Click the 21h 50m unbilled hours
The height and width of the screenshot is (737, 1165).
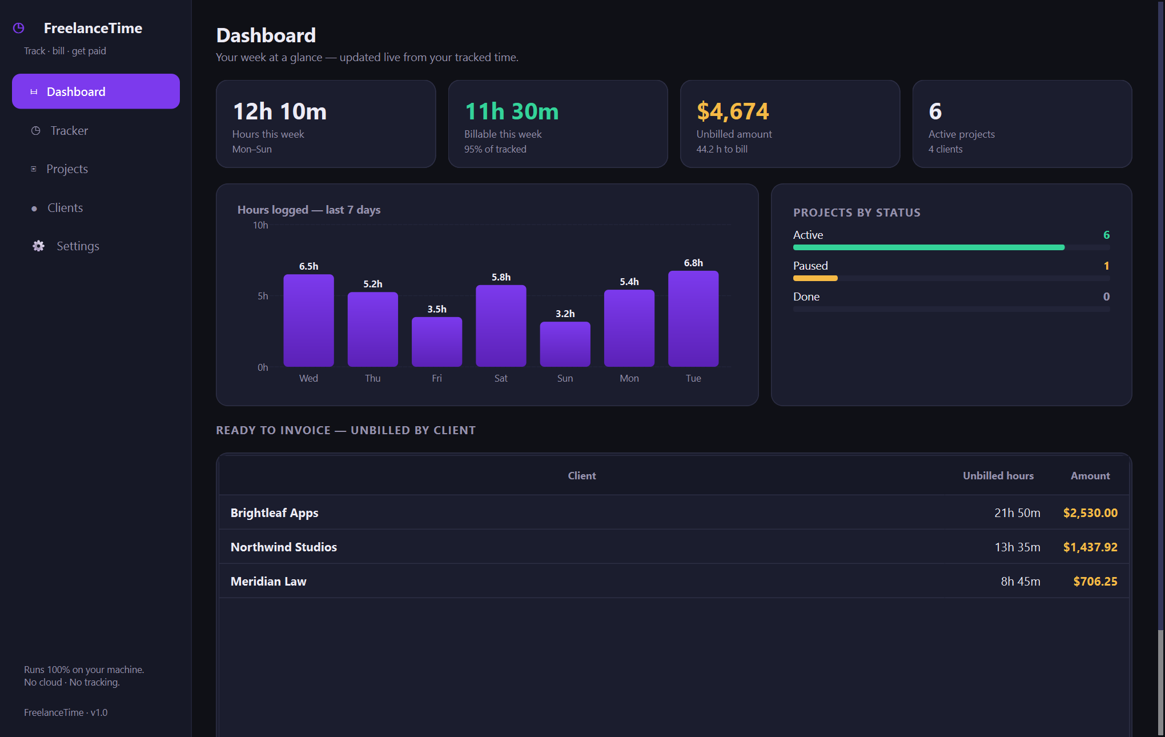coord(1017,513)
